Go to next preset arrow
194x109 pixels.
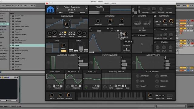click(x=86, y=8)
